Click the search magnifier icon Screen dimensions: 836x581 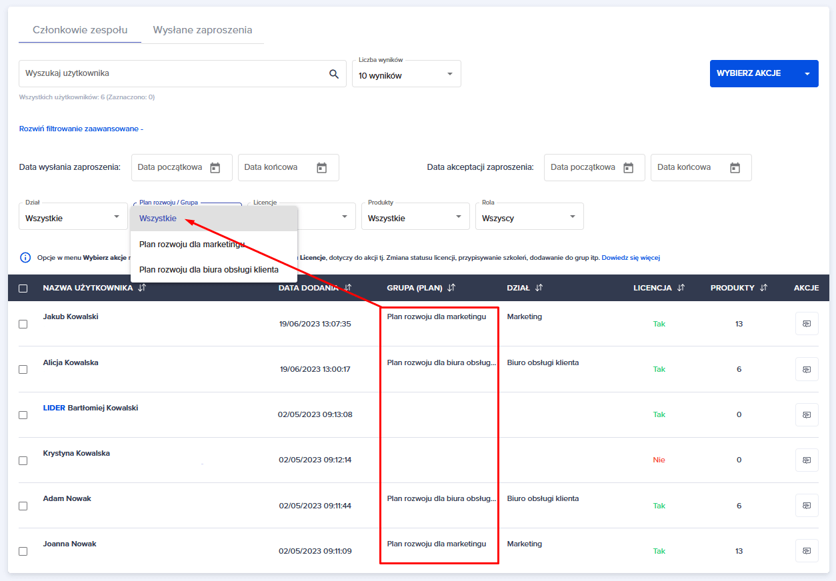[x=334, y=74]
